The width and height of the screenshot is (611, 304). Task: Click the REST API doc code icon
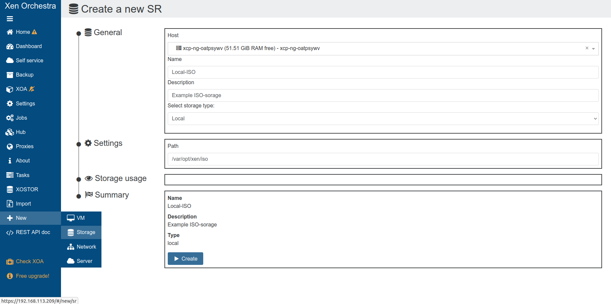[x=10, y=232]
